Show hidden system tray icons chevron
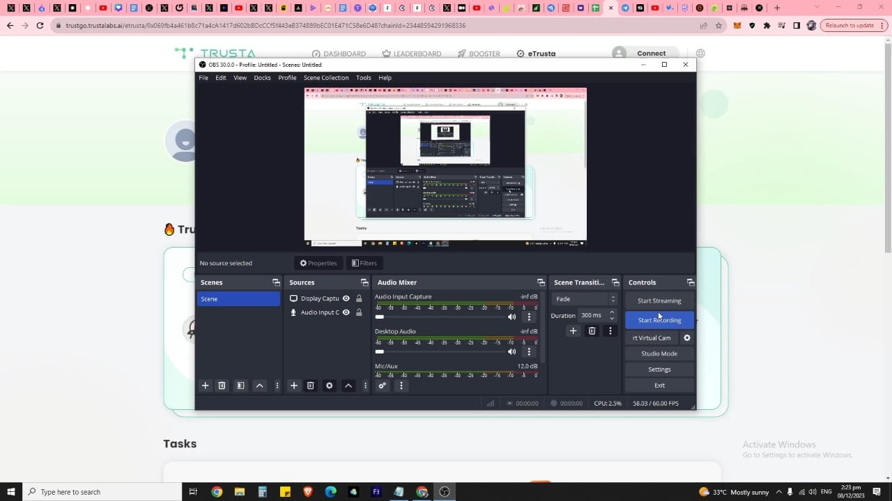892x501 pixels. point(779,492)
